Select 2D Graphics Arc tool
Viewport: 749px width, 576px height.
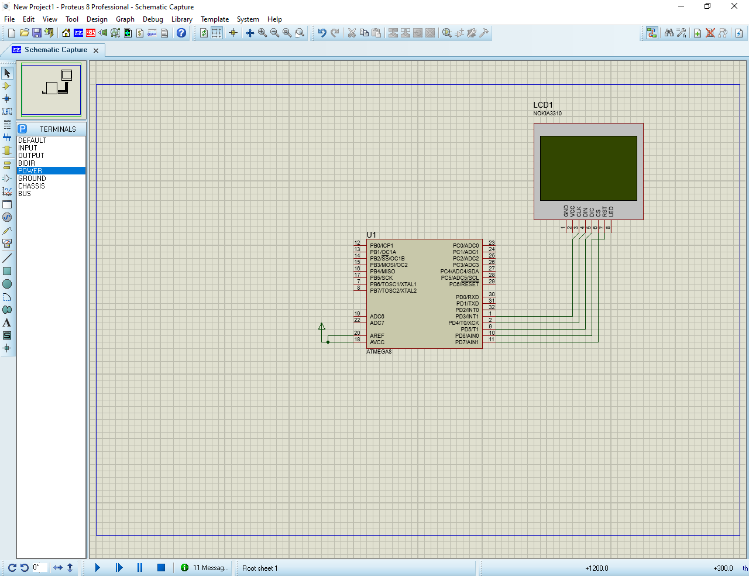click(7, 297)
